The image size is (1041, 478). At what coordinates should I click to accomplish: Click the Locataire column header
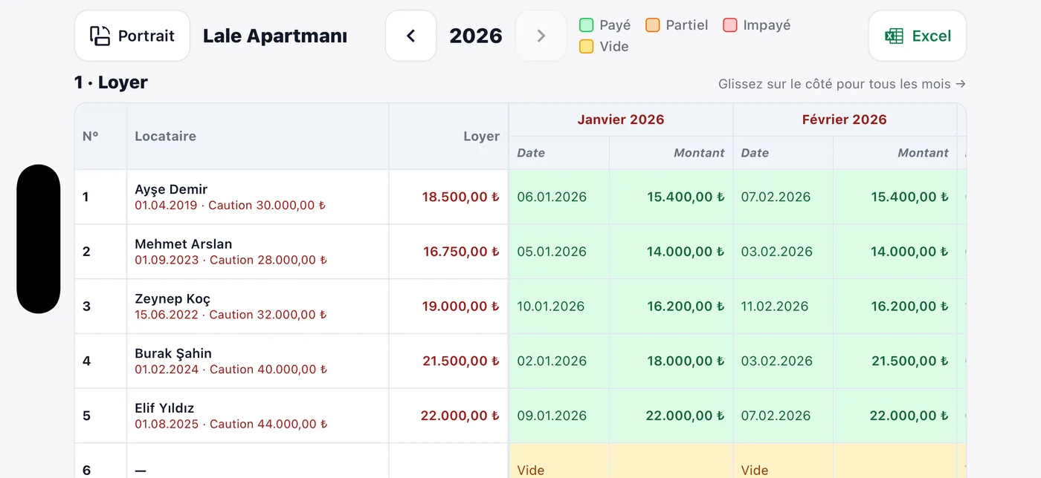coord(257,136)
